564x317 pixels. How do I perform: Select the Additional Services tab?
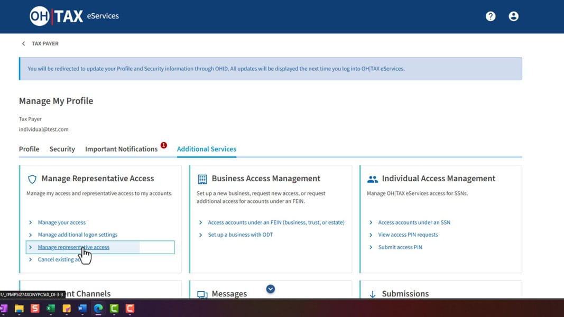point(207,149)
